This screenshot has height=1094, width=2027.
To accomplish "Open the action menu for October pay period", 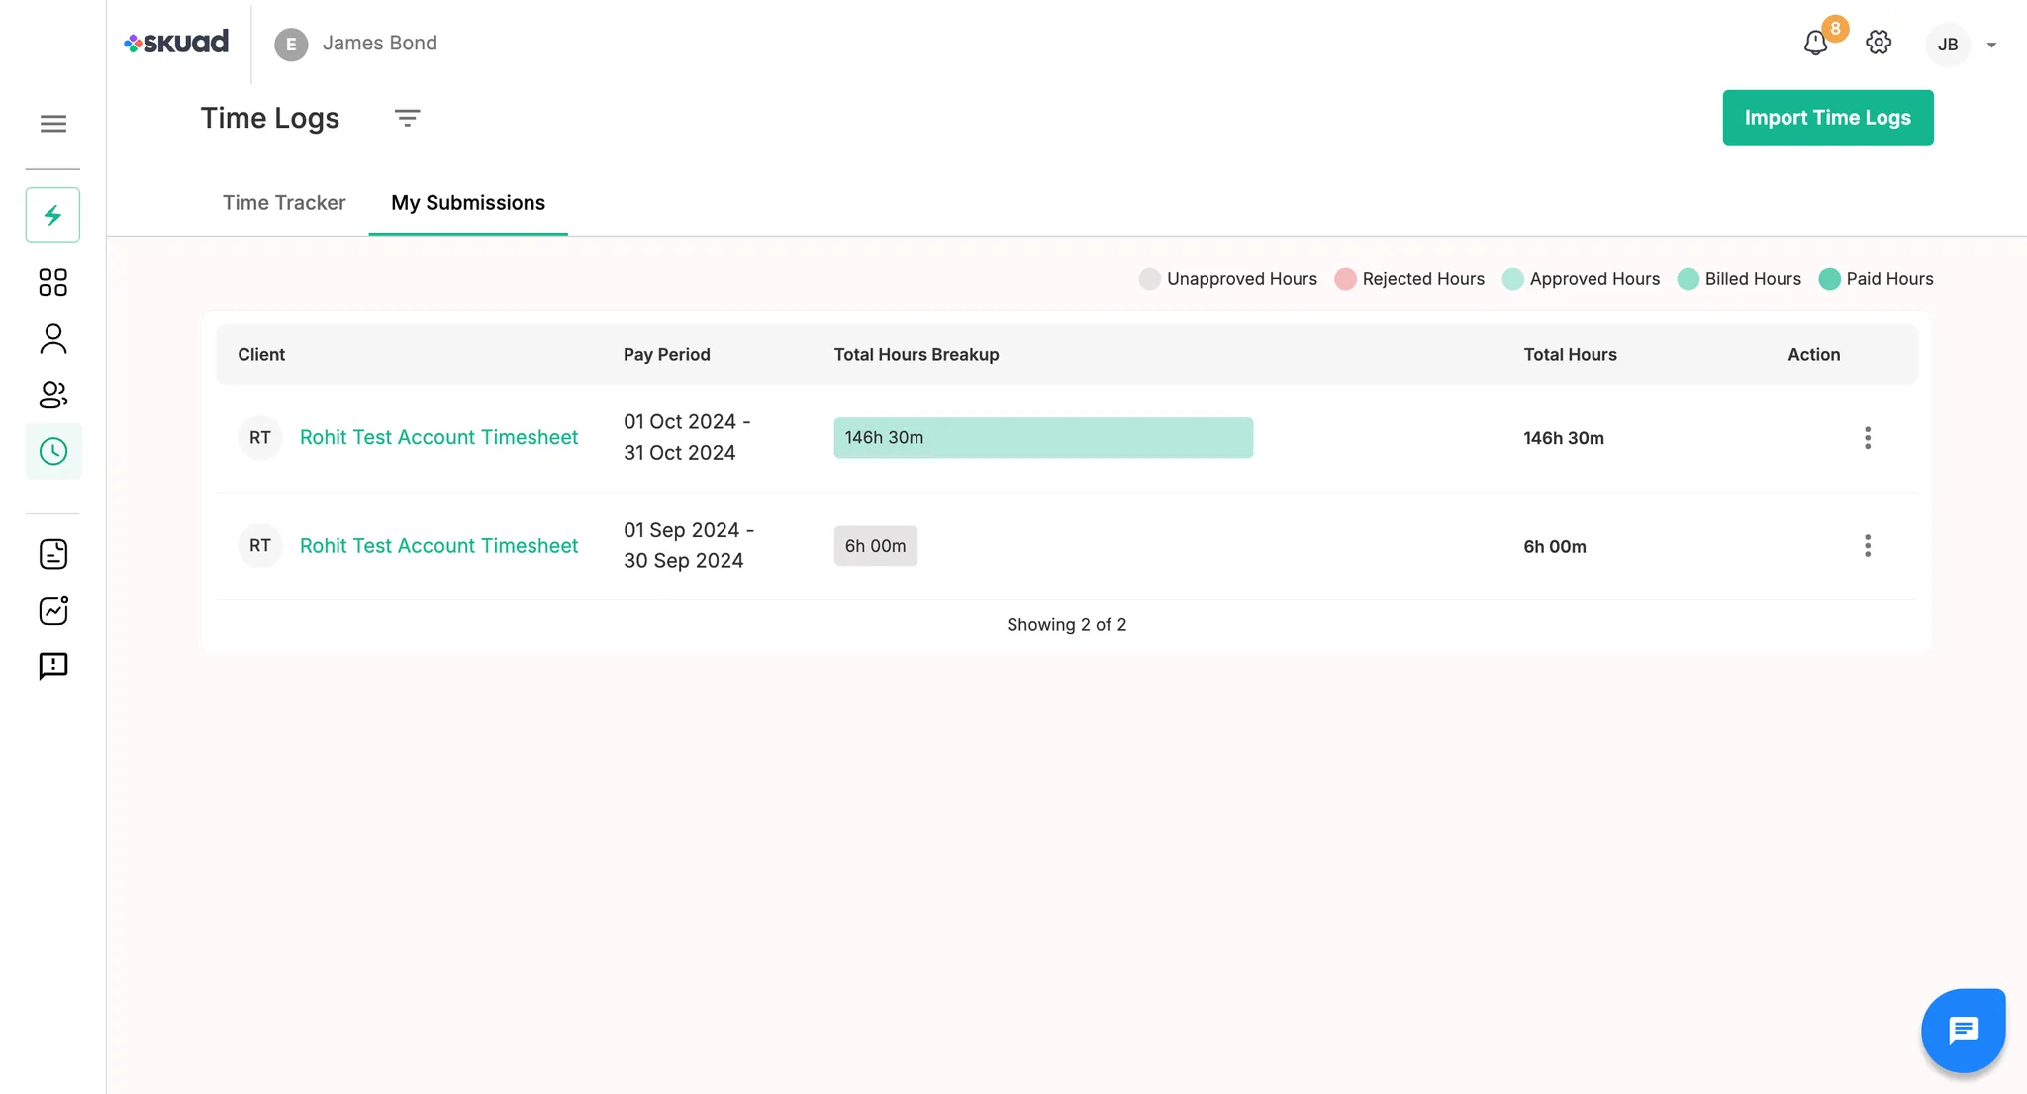I will (1867, 438).
